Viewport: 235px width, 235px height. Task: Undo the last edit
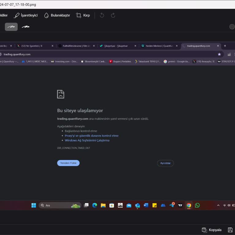click(x=102, y=15)
